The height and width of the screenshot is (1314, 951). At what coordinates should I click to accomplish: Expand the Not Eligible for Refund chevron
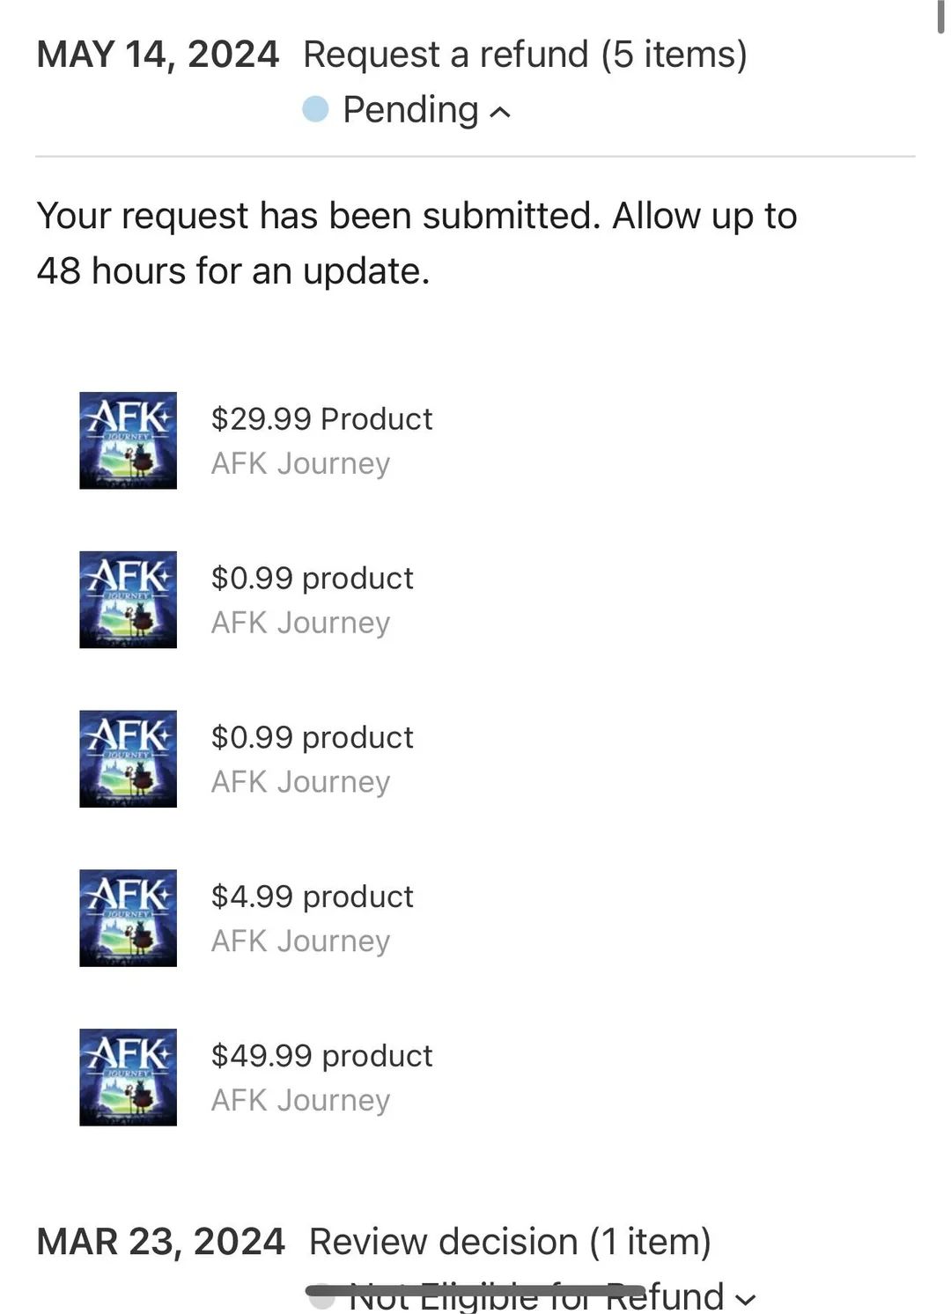pyautogui.click(x=745, y=1300)
